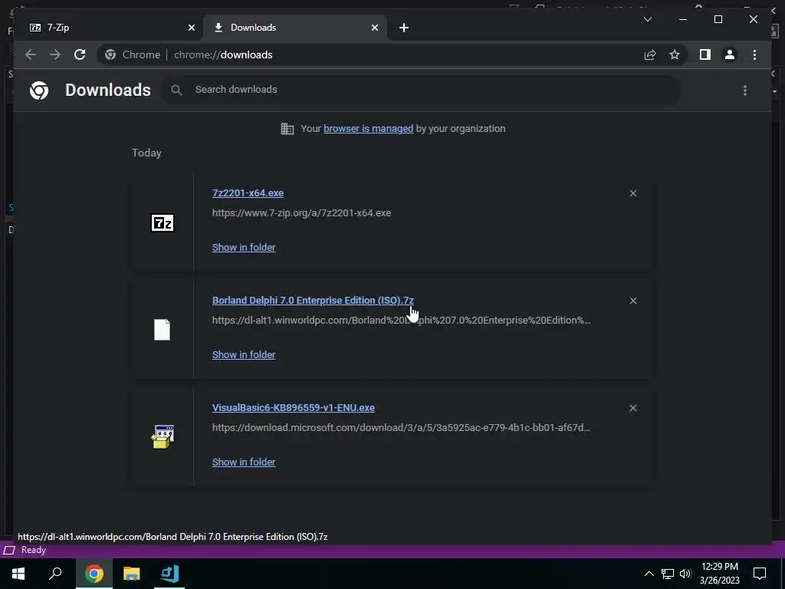Open taskbar search magnifier

55,574
